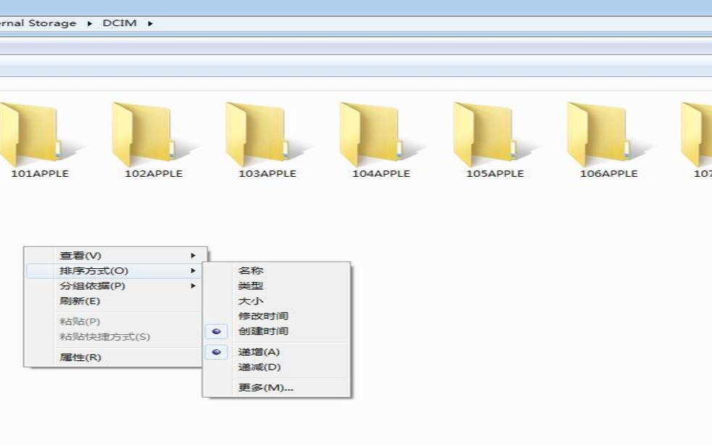Click the DCIM breadcrumb segment

(x=120, y=23)
